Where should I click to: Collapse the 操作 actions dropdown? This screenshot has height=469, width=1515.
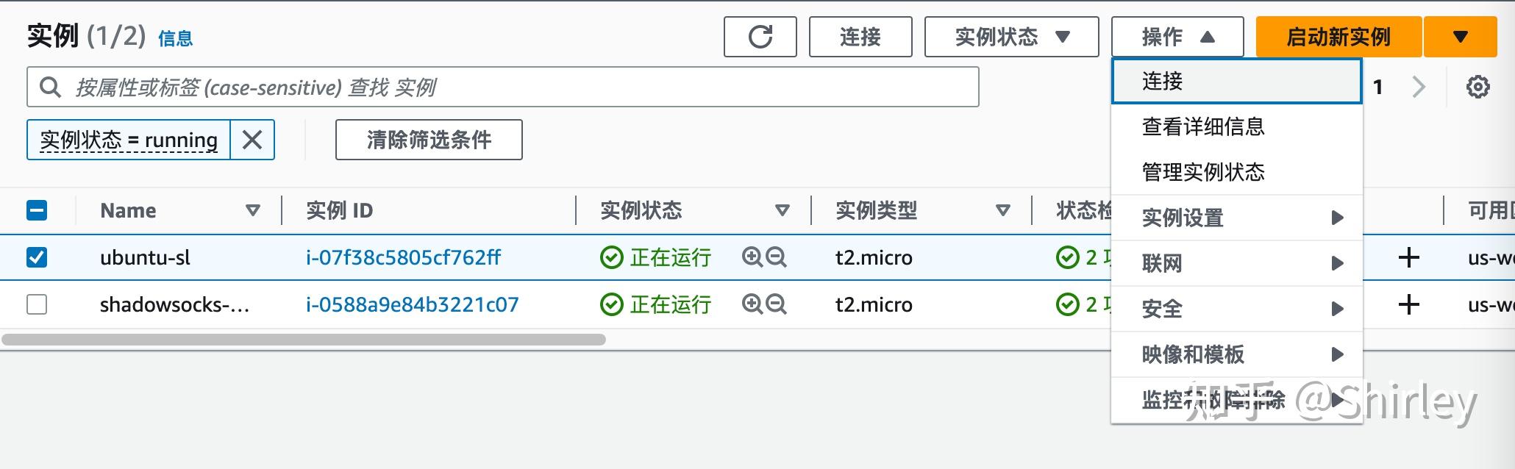1177,37
